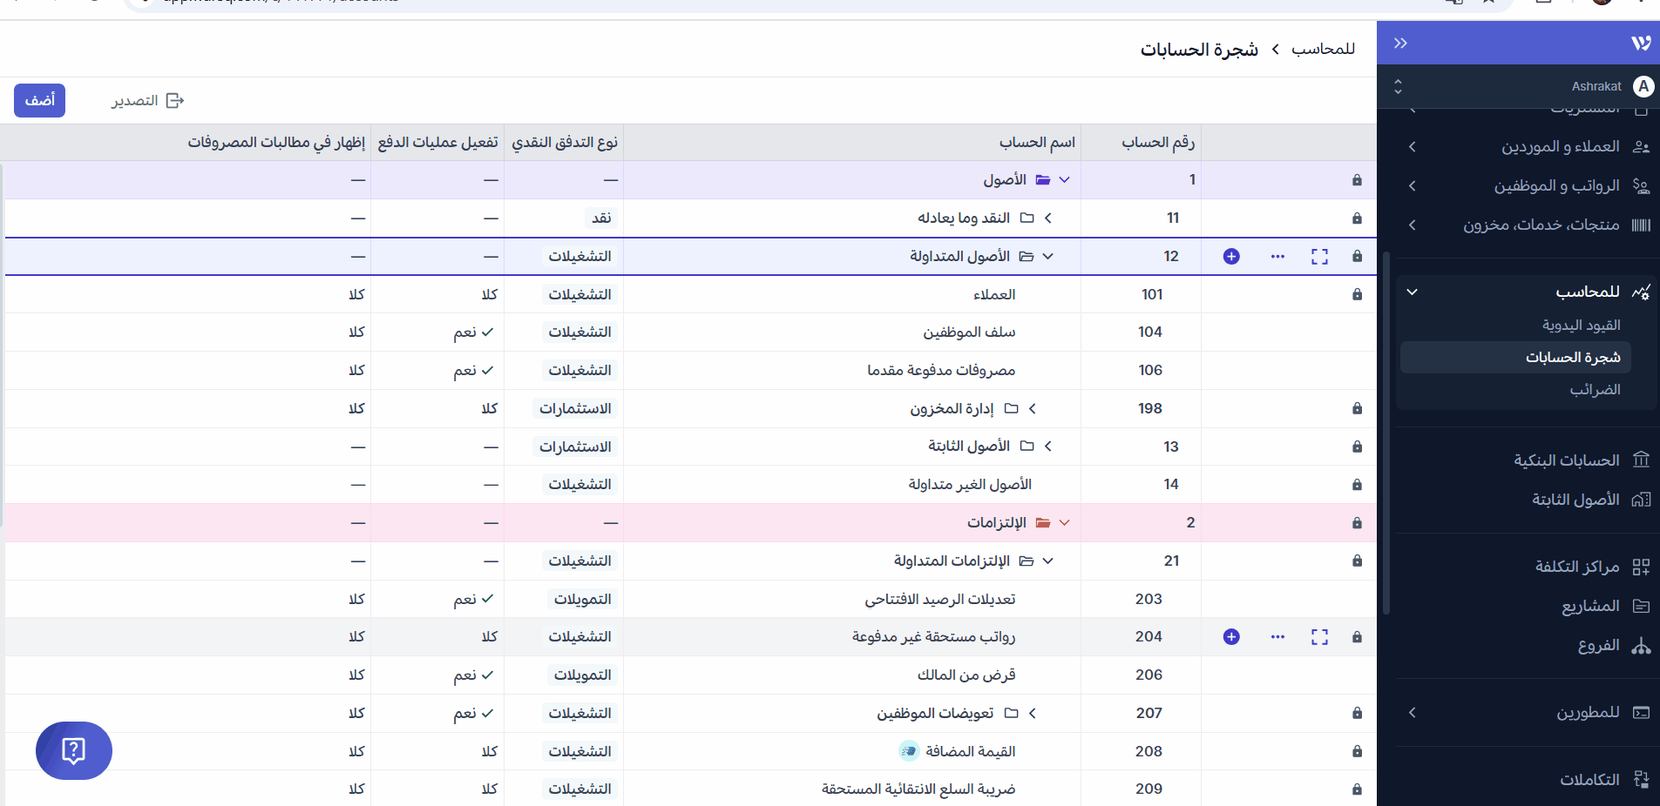This screenshot has height=806, width=1660.
Task: Click the expand-view icon on row 12
Action: click(x=1319, y=257)
